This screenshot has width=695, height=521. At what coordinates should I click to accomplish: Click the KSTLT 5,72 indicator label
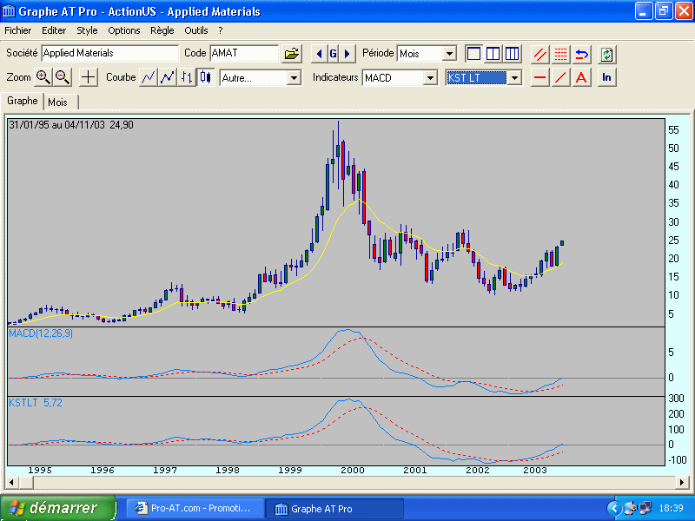coord(36,403)
